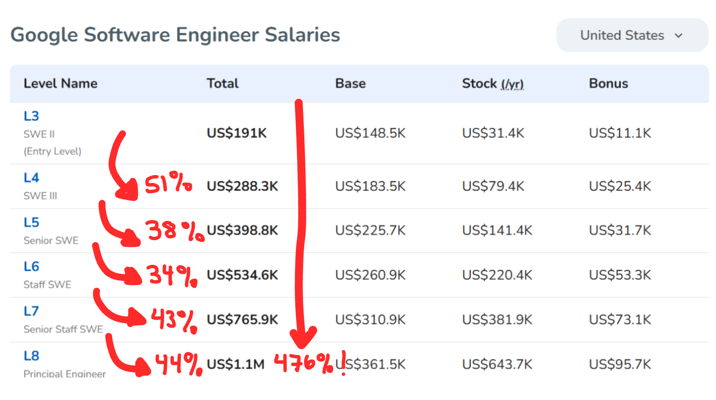The width and height of the screenshot is (716, 400).
Task: Open the L4 SWE III level page
Action: [32, 178]
